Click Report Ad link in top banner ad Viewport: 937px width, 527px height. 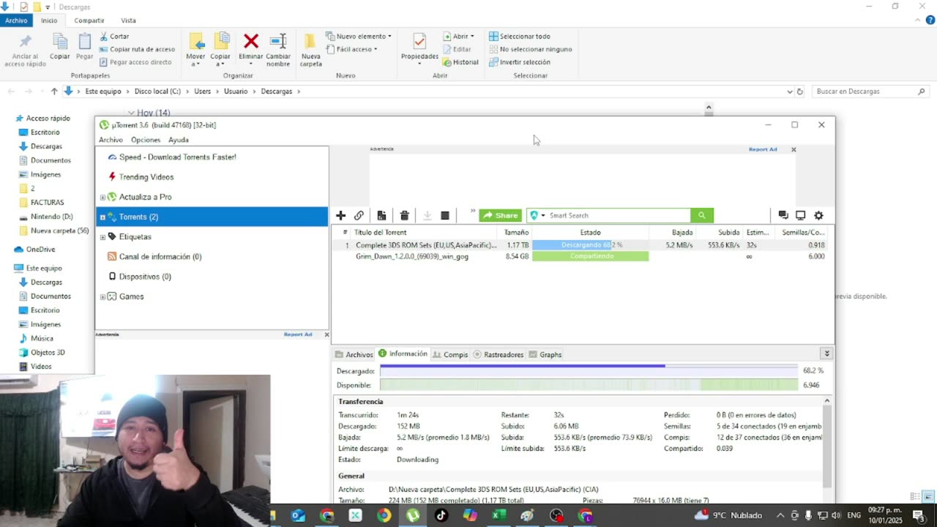(x=763, y=149)
